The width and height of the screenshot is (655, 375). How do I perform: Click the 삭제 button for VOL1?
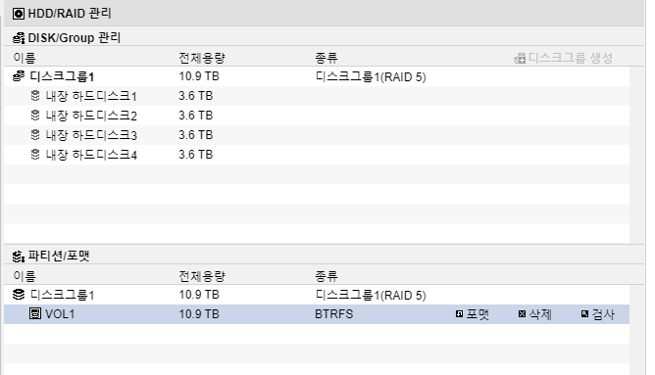[x=535, y=314]
